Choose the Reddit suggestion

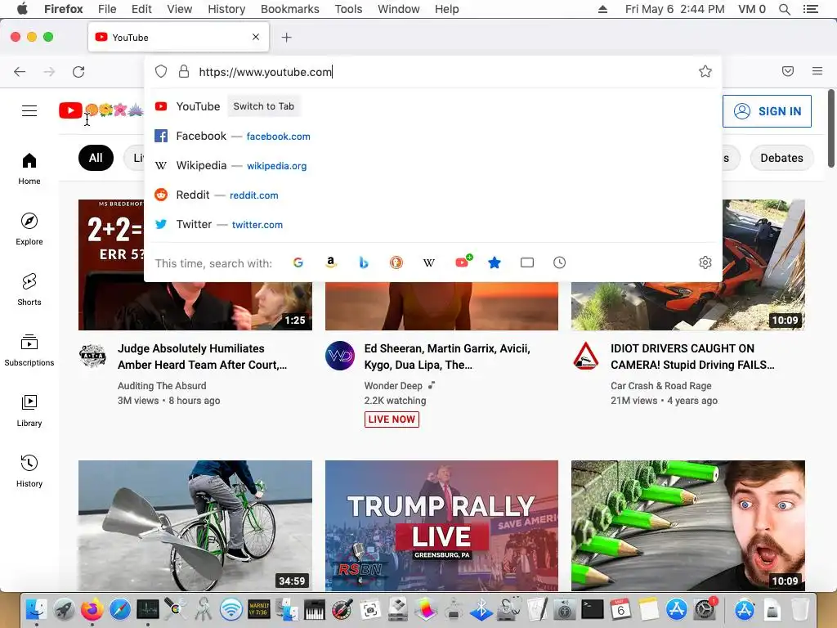(433, 195)
